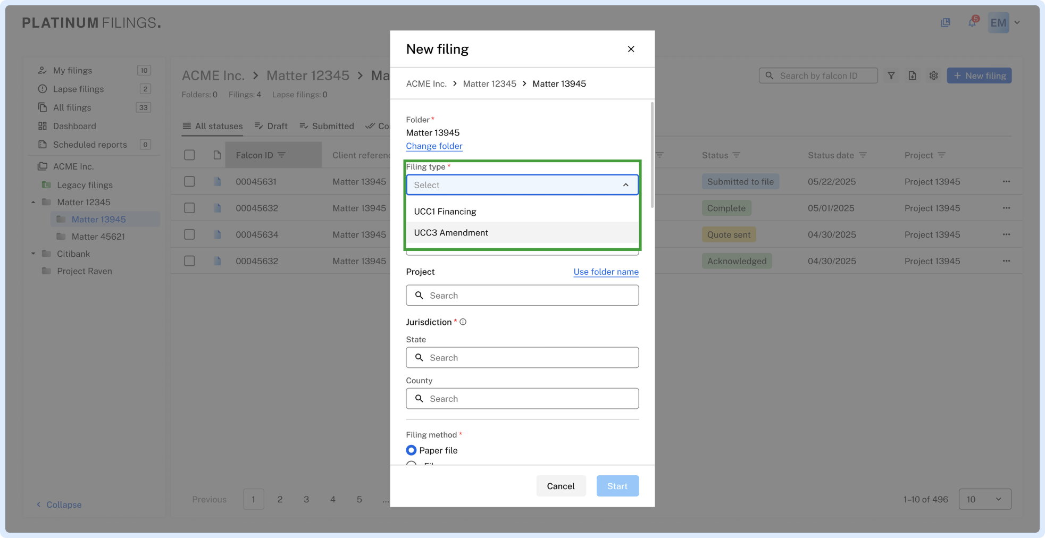Focus the County search field
Viewport: 1045px width, 538px height.
click(522, 398)
